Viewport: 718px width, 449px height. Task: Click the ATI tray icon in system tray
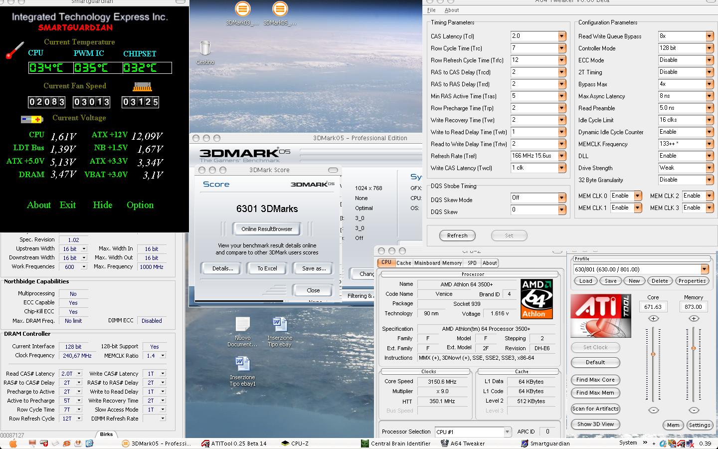(x=681, y=443)
